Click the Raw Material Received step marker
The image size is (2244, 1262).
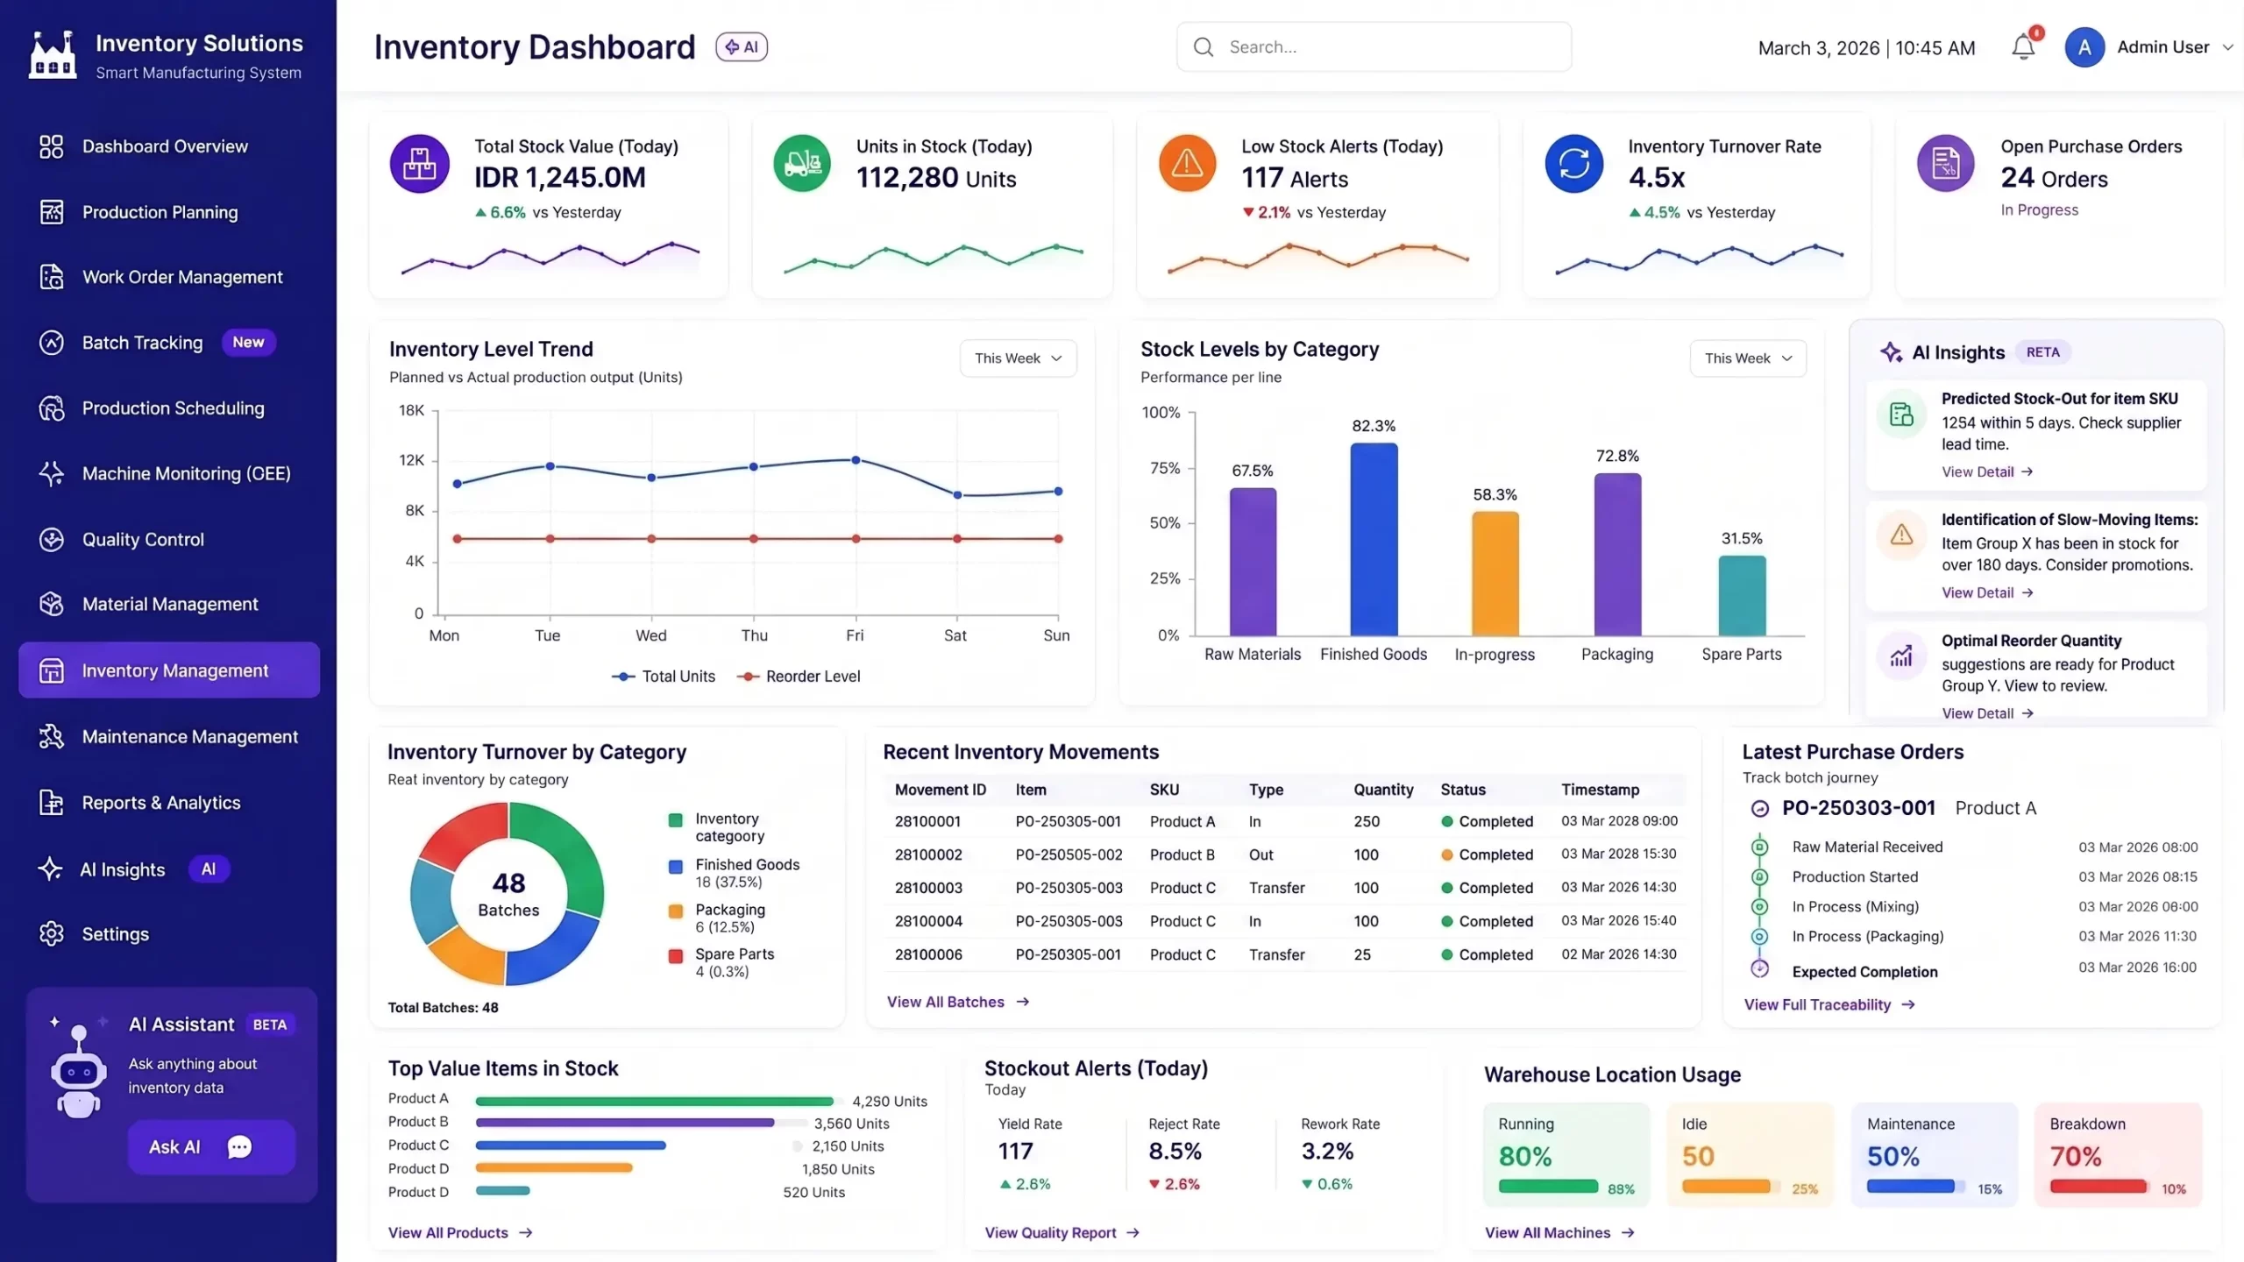click(x=1759, y=847)
